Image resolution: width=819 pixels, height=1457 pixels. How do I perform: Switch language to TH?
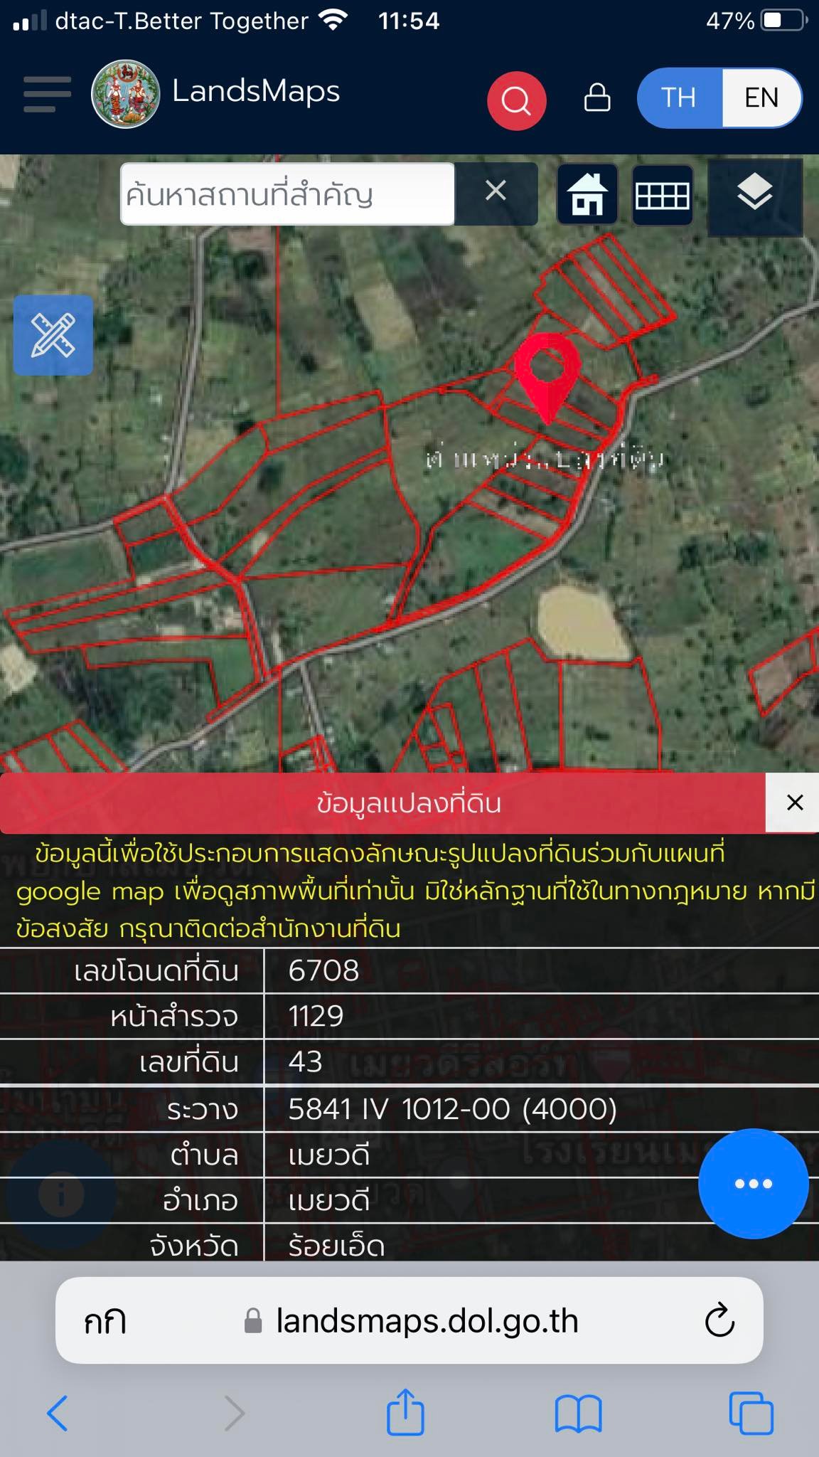[679, 98]
